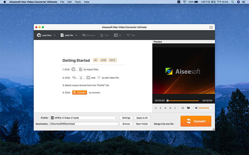Click the scissors icon in step 2
The width and height of the screenshot is (249, 155).
(x=81, y=78)
